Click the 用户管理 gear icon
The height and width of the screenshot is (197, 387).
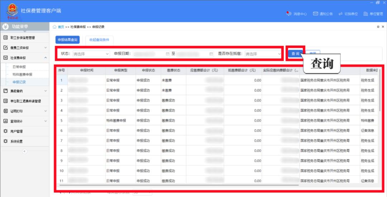coord(5,131)
